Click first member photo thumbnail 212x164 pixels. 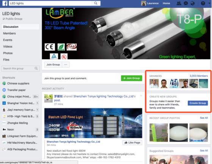[154, 84]
